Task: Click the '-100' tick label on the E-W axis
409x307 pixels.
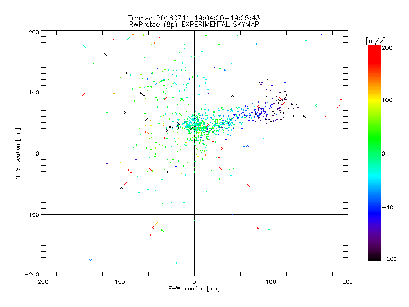Action: (x=118, y=282)
